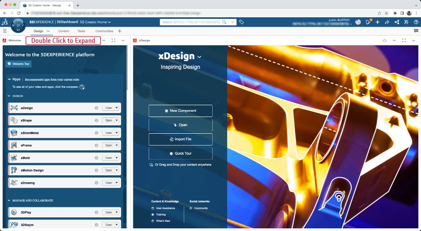Image resolution: width=421 pixels, height=231 pixels.
Task: Click info icon for xFrame
Action: (x=96, y=146)
